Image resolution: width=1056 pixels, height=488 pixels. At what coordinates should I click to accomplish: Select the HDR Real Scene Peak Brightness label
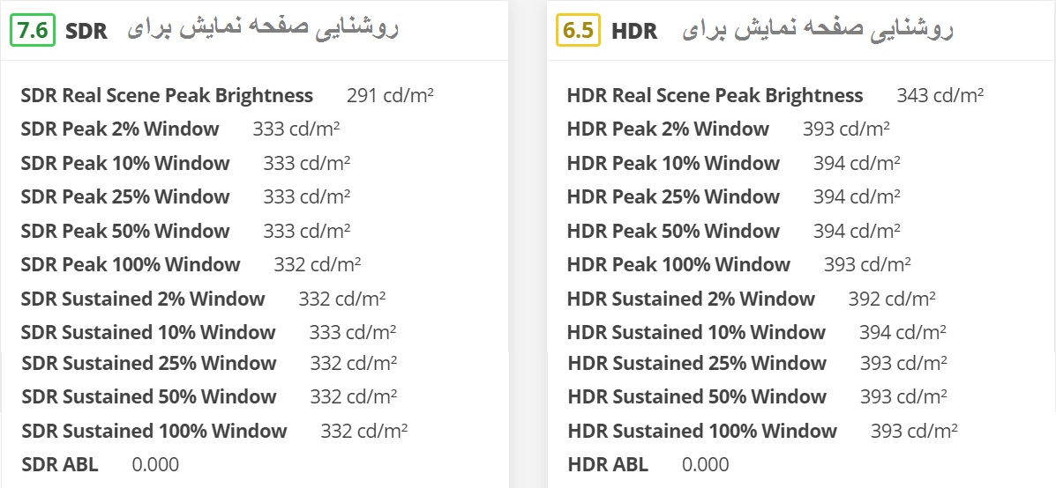click(715, 95)
